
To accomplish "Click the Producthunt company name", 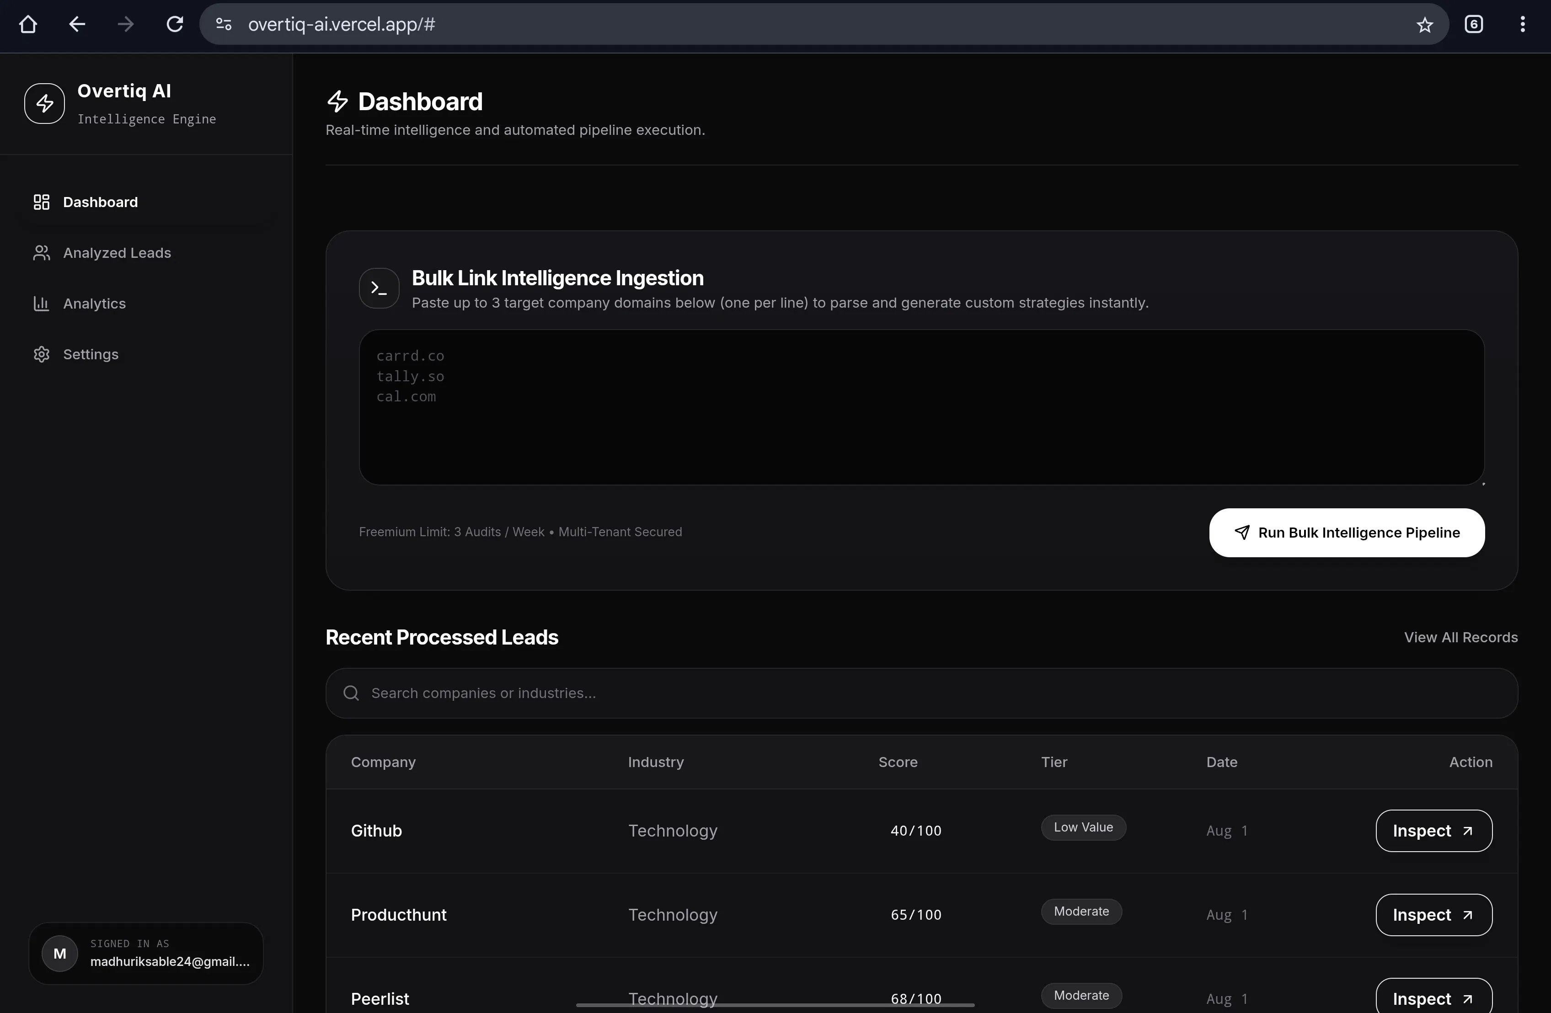I will pos(398,915).
